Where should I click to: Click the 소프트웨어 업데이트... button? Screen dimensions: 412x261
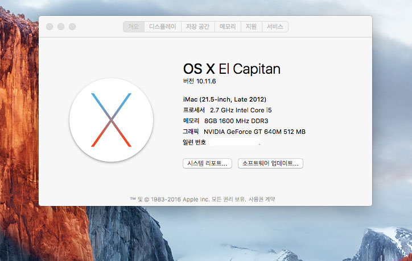[x=270, y=163]
